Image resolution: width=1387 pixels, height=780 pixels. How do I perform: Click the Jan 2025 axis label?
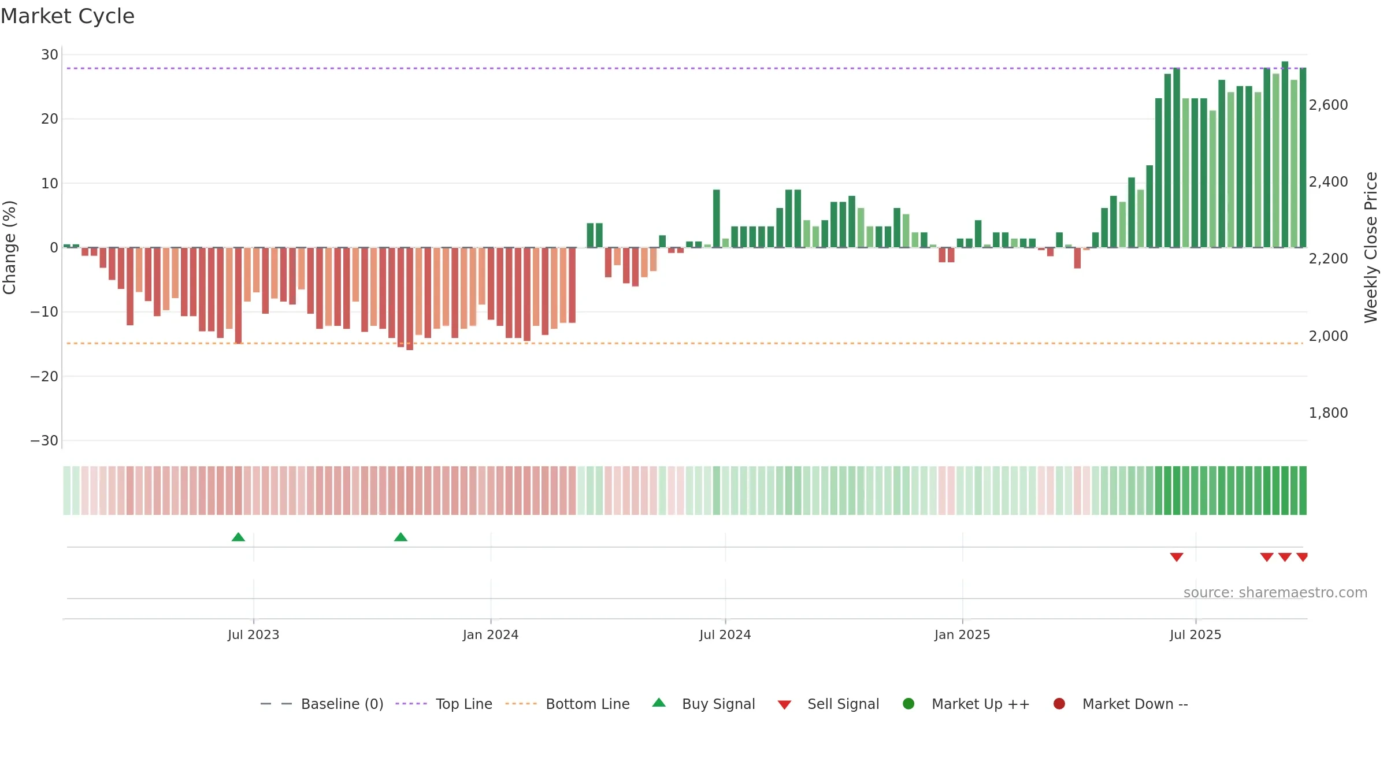click(x=962, y=635)
